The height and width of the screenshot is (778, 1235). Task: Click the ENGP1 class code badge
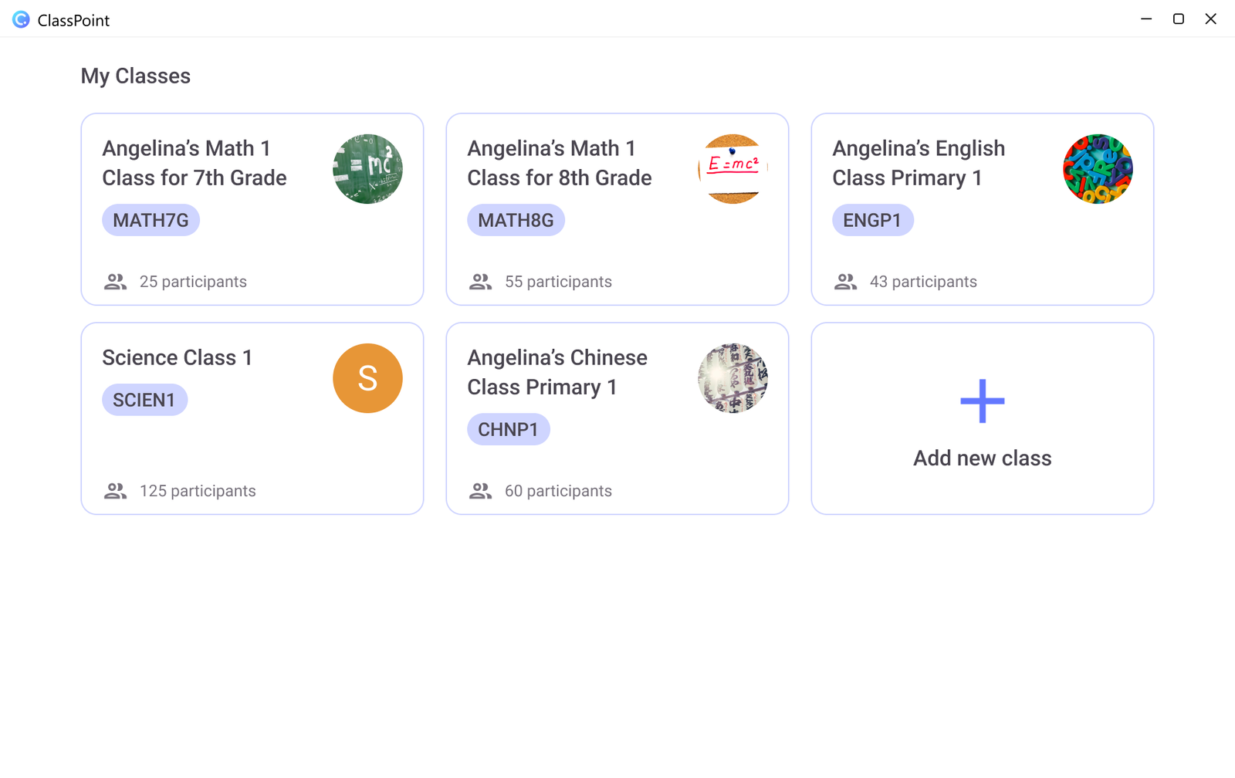click(x=872, y=221)
